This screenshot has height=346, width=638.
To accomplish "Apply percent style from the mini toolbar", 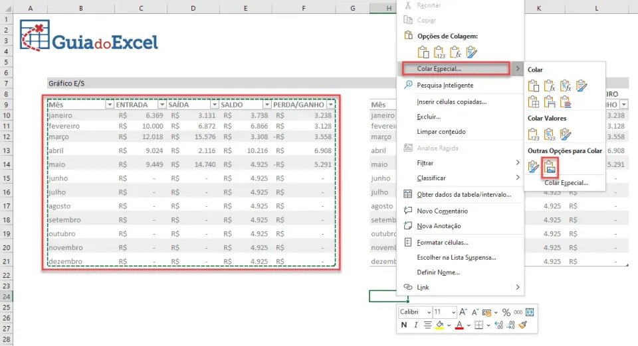I will click(506, 312).
